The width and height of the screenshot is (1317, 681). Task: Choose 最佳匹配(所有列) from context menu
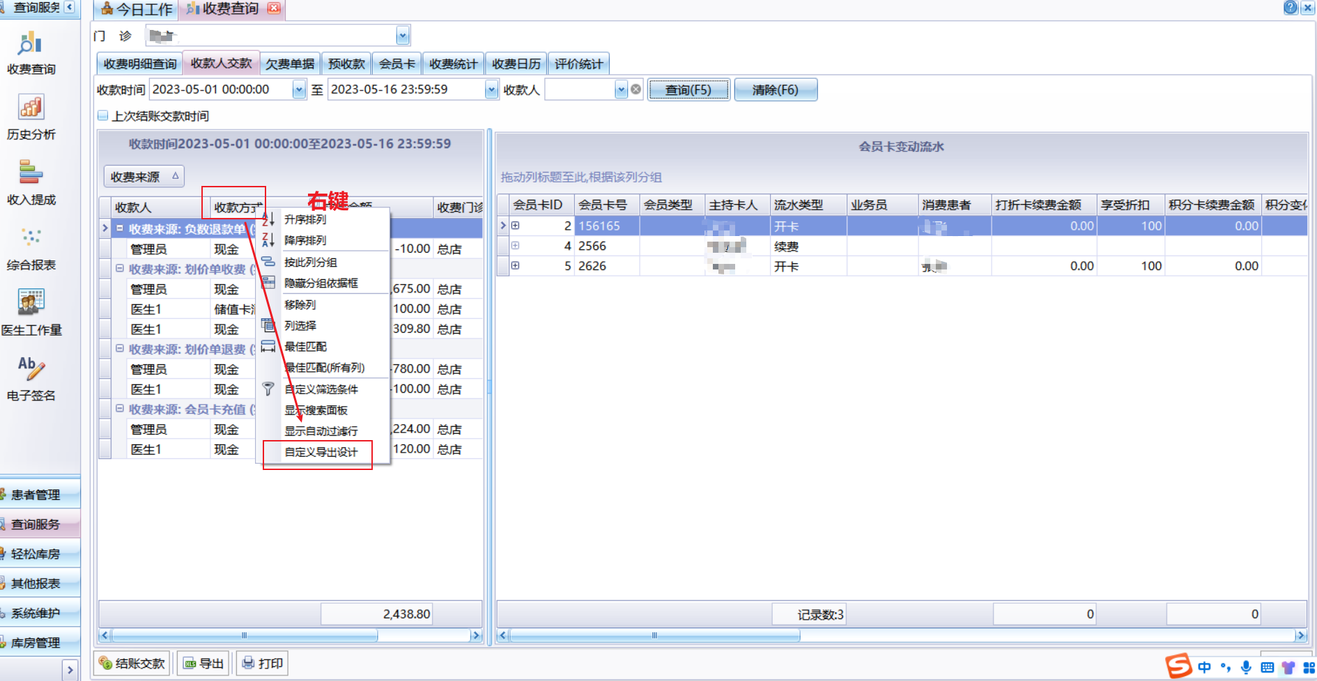[x=324, y=367]
